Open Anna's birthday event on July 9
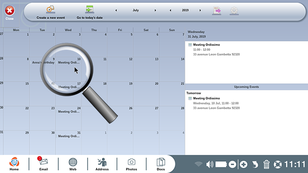This screenshot has height=173, width=308. (43, 62)
